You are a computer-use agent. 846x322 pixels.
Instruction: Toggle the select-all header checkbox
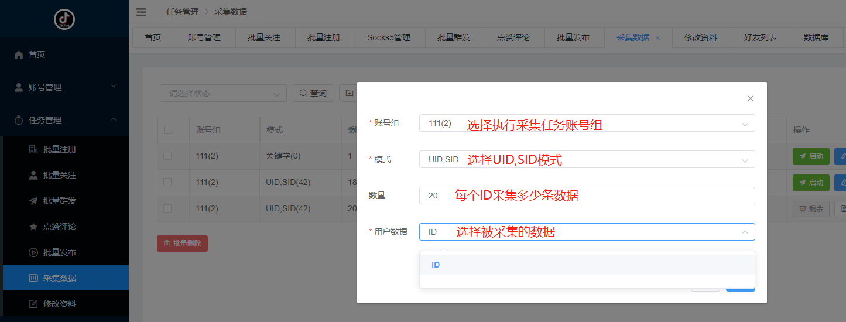[168, 130]
